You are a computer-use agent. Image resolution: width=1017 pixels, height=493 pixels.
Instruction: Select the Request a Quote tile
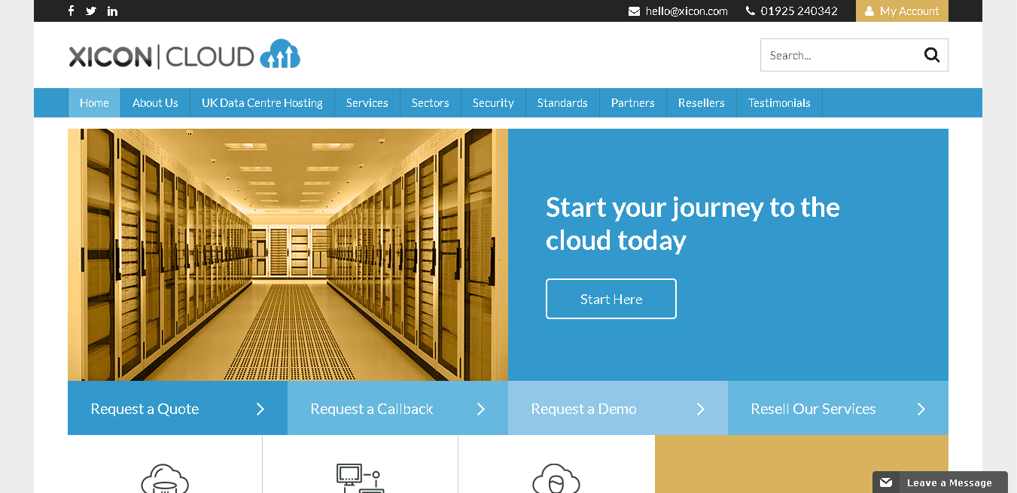pyautogui.click(x=178, y=408)
